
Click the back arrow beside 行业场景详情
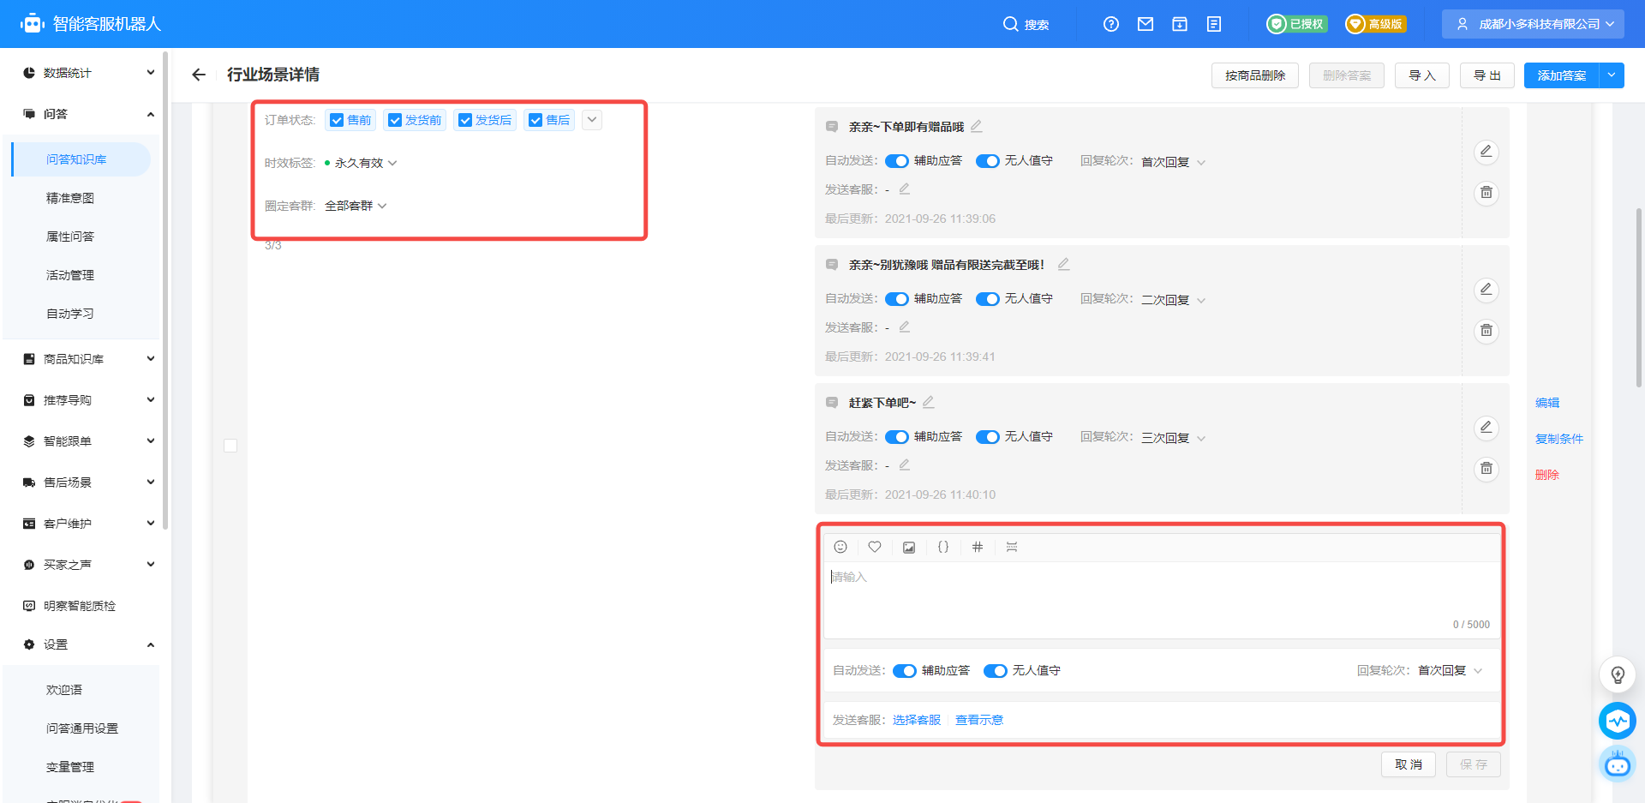199,75
